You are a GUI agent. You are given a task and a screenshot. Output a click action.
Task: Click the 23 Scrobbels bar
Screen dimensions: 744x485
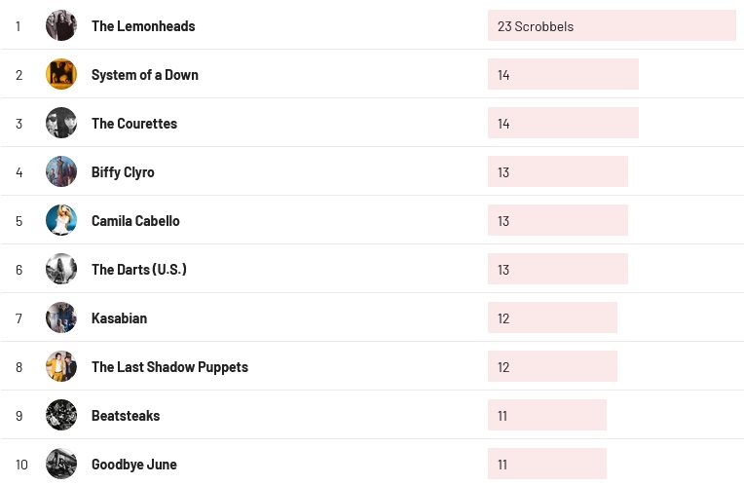point(612,26)
